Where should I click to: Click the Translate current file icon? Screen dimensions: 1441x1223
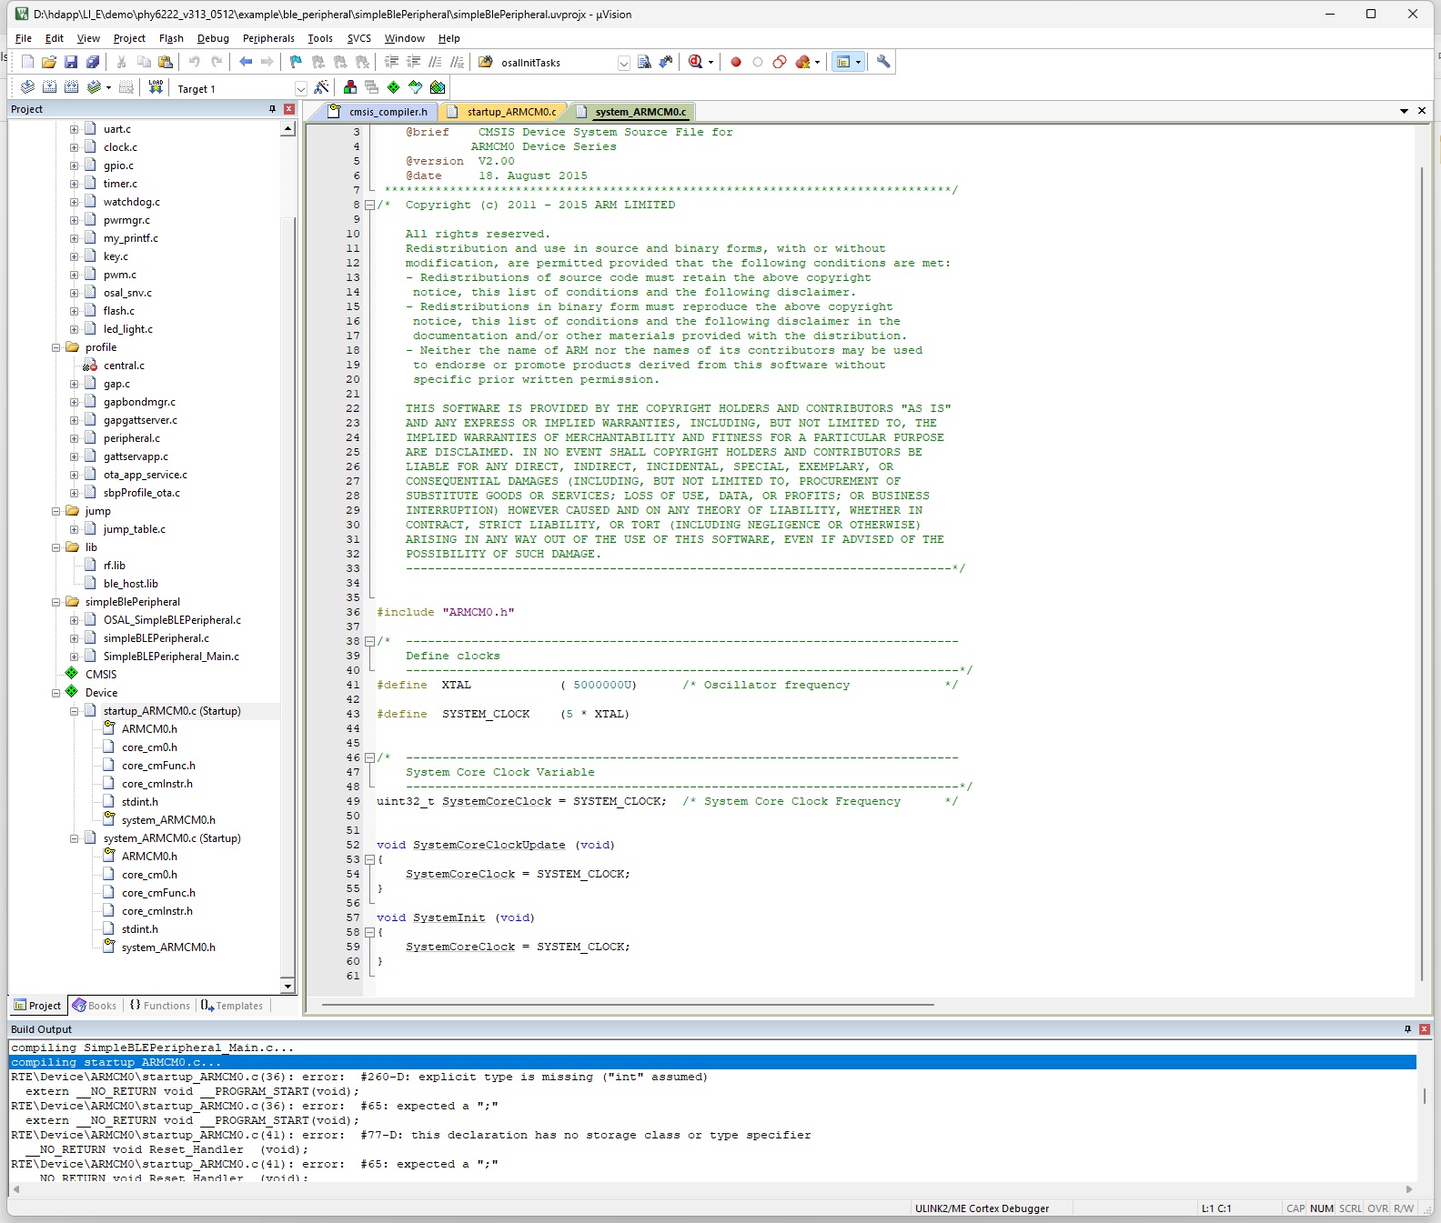tap(27, 87)
